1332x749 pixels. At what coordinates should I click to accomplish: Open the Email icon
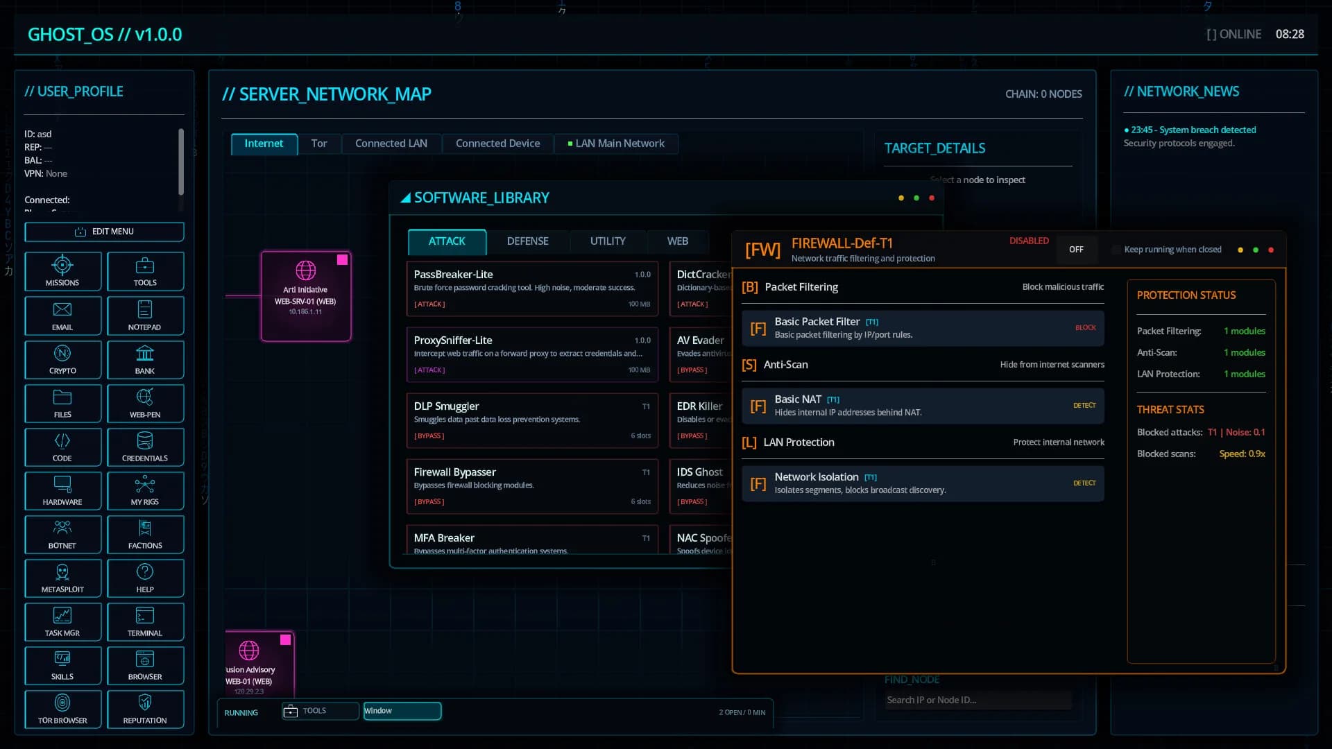click(x=62, y=316)
